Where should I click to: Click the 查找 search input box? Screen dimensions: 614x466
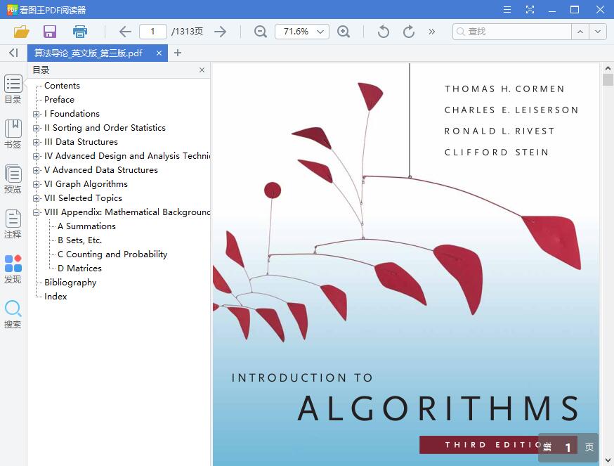[512, 32]
